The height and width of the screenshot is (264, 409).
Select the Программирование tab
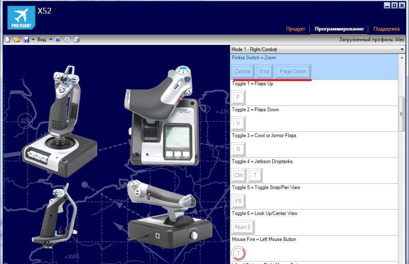point(339,29)
